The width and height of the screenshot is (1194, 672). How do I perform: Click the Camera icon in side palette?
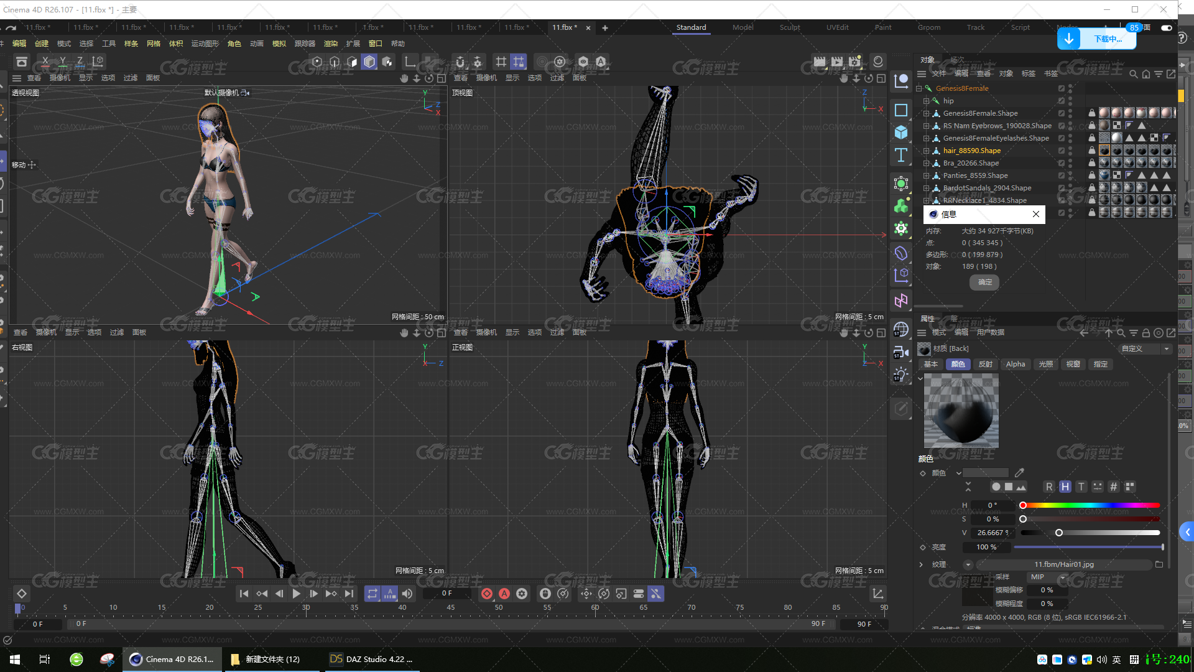(x=901, y=352)
